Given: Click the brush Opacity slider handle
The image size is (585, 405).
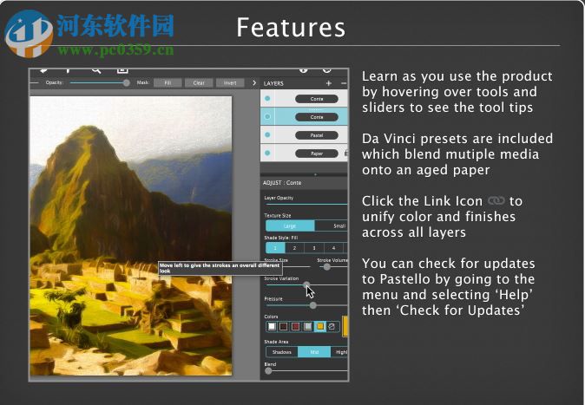Looking at the screenshot, I should [x=127, y=82].
